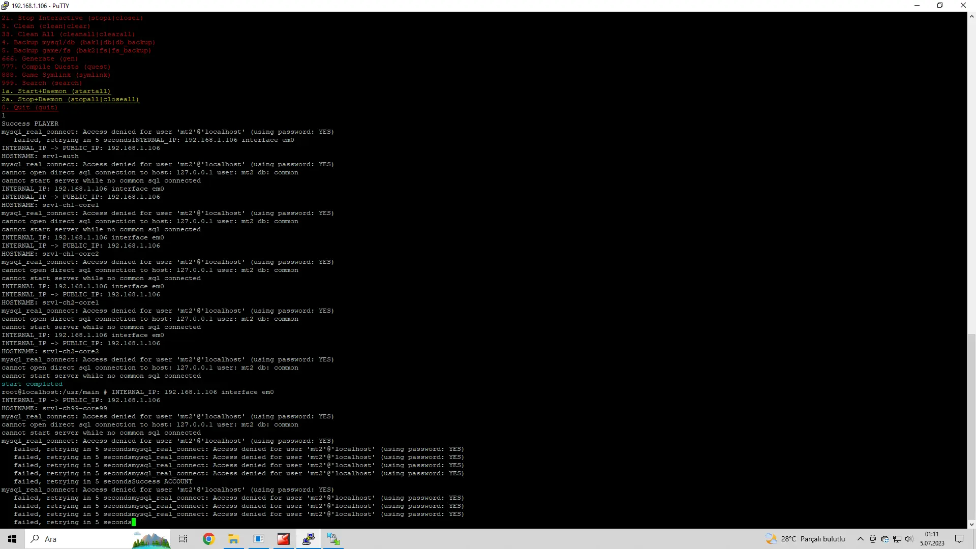
Task: Open OneDrive sync tray icon
Action: point(885,539)
